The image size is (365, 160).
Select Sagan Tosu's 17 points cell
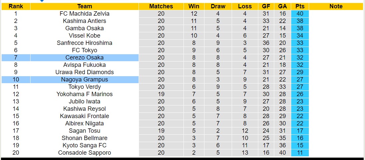pos(300,131)
